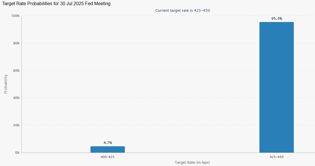Image resolution: width=315 pixels, height=166 pixels.
Task: Click the chart title about 30 Jul 2025 meeting
Action: pyautogui.click(x=56, y=4)
